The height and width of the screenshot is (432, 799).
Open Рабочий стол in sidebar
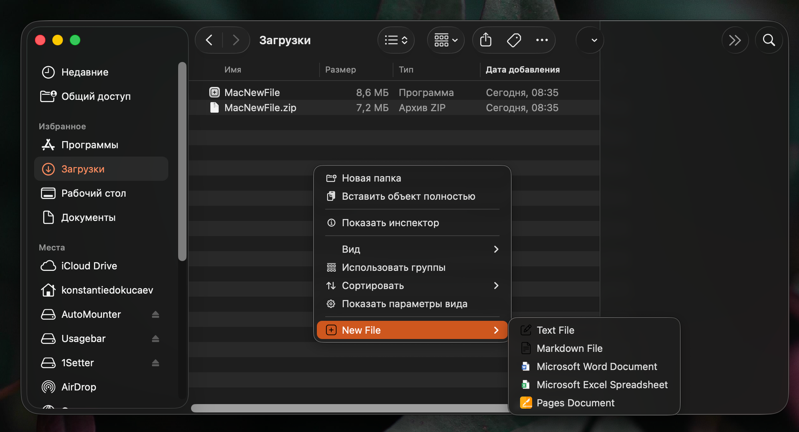tap(93, 193)
